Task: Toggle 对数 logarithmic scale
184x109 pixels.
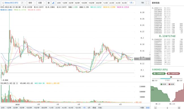Action: click(142, 108)
